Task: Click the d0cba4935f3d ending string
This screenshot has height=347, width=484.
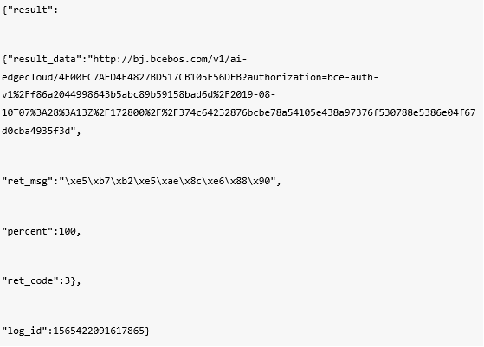Action: pos(36,131)
